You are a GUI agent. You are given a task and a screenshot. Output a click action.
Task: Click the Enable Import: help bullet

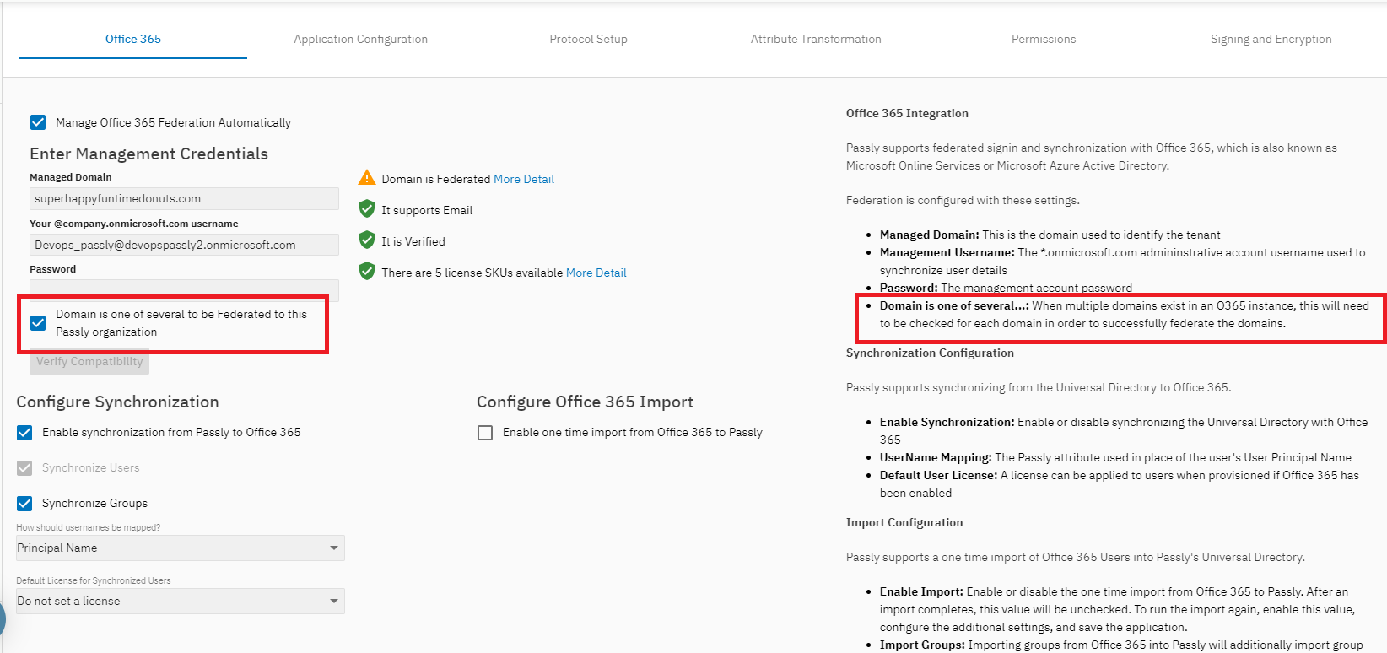[x=1117, y=609]
